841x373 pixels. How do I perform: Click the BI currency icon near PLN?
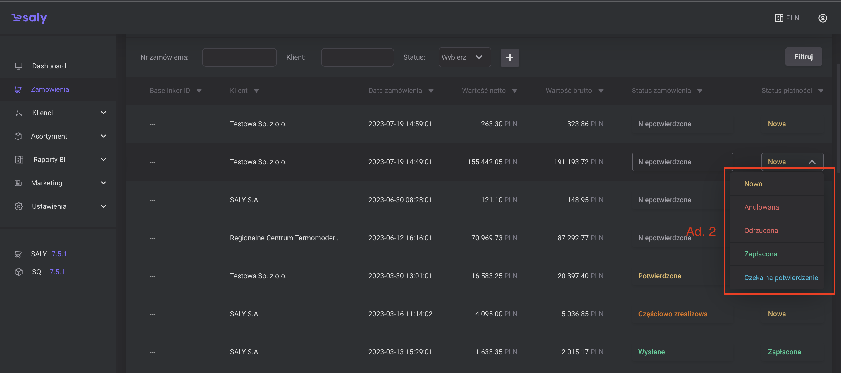[779, 18]
